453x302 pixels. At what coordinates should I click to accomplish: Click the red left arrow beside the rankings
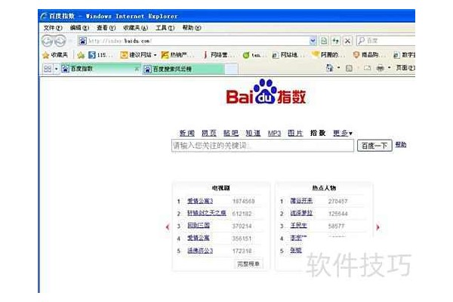(x=168, y=227)
